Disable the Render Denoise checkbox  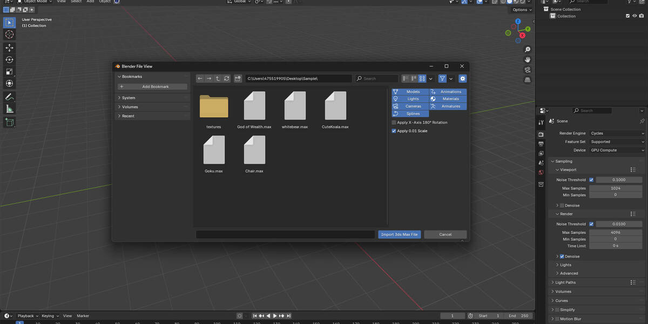562,256
